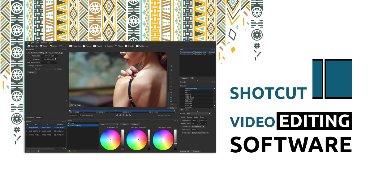Click the Shadows (Lift) color wheel

click(110, 140)
